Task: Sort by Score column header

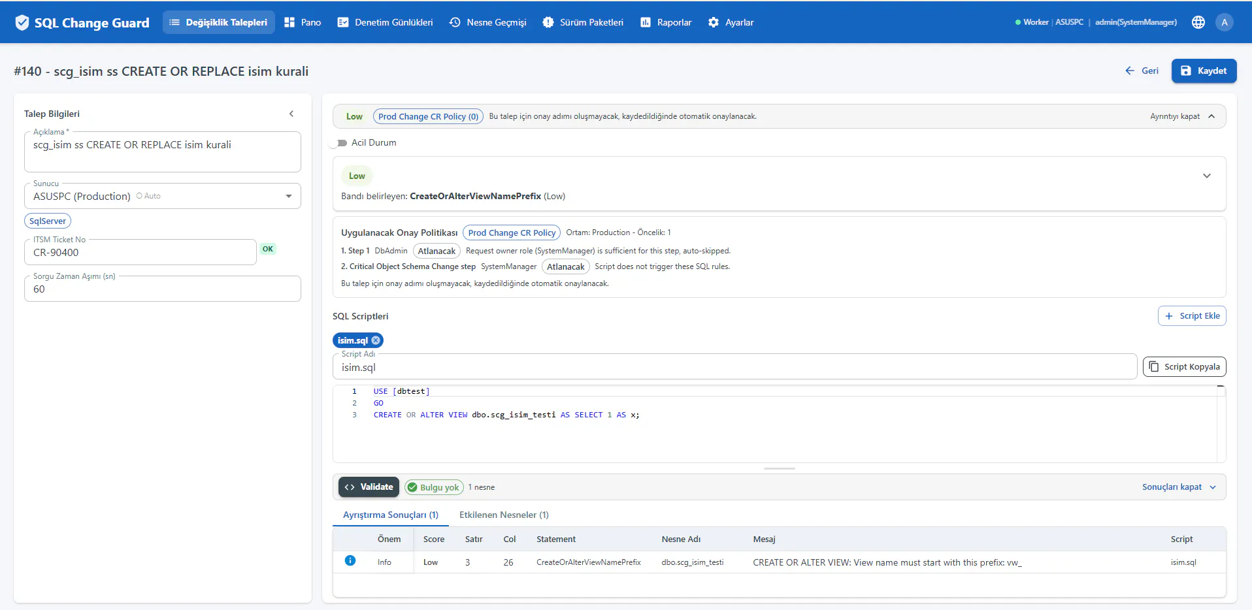Action: [x=434, y=539]
